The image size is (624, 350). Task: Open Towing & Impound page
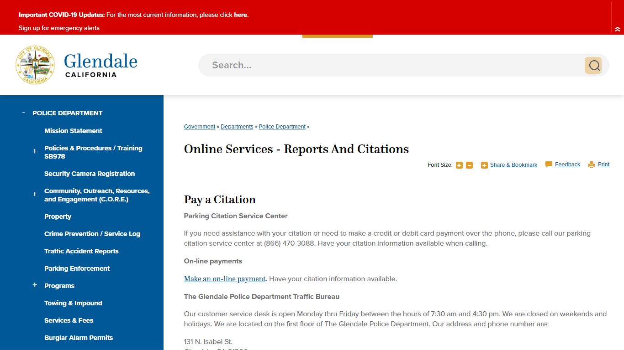[73, 303]
